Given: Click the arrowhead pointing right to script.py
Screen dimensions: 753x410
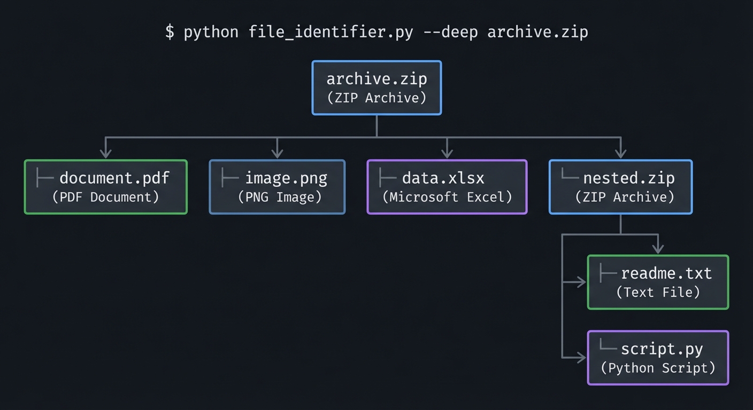Looking at the screenshot, I should (x=581, y=357).
